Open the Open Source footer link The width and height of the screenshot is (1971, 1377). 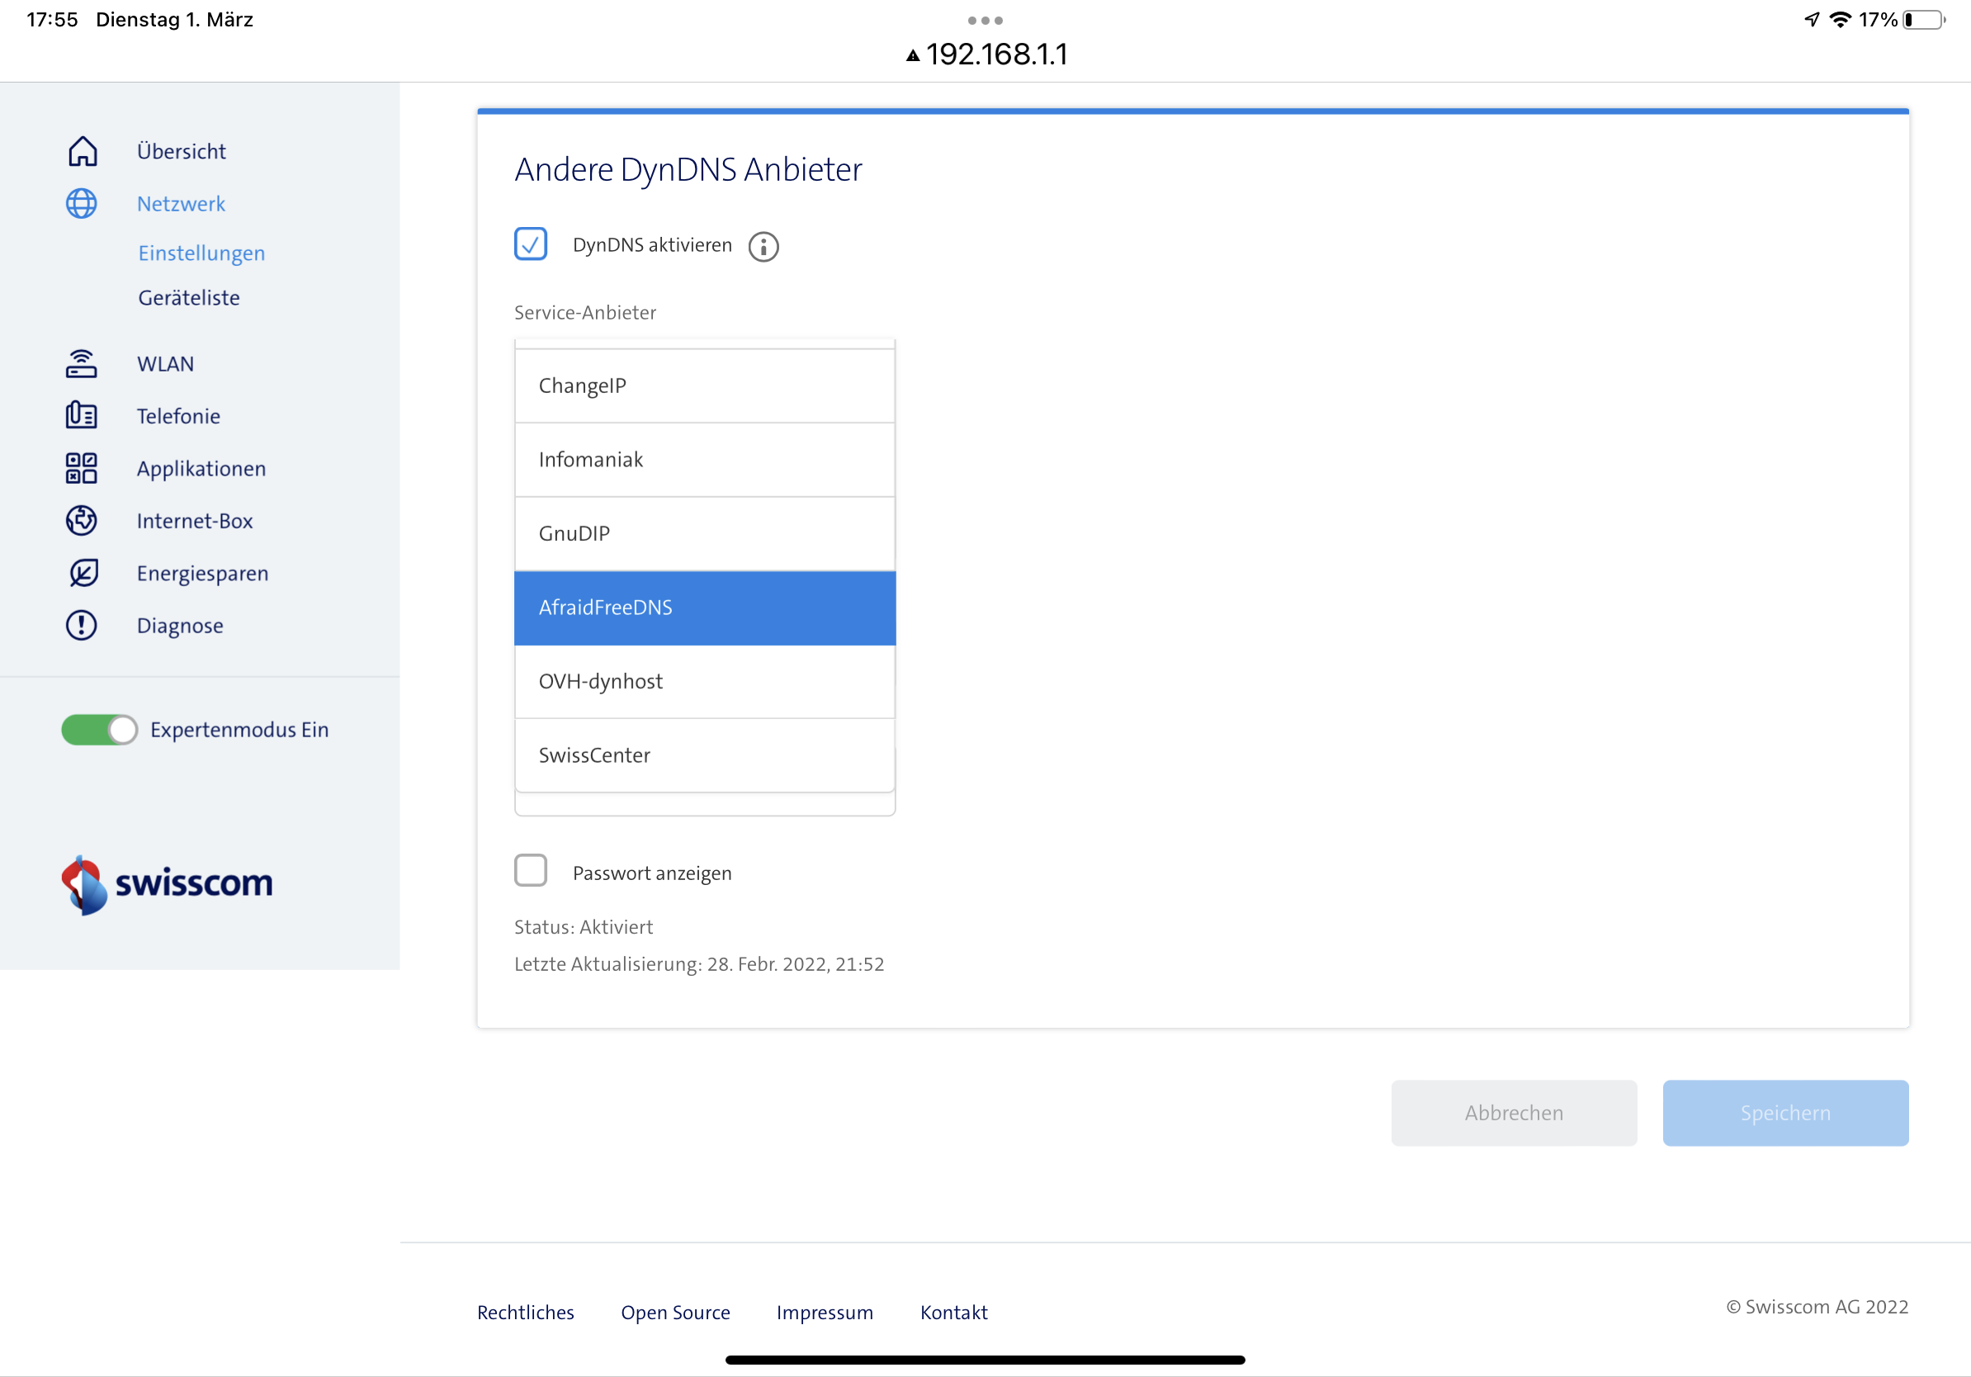click(674, 1312)
